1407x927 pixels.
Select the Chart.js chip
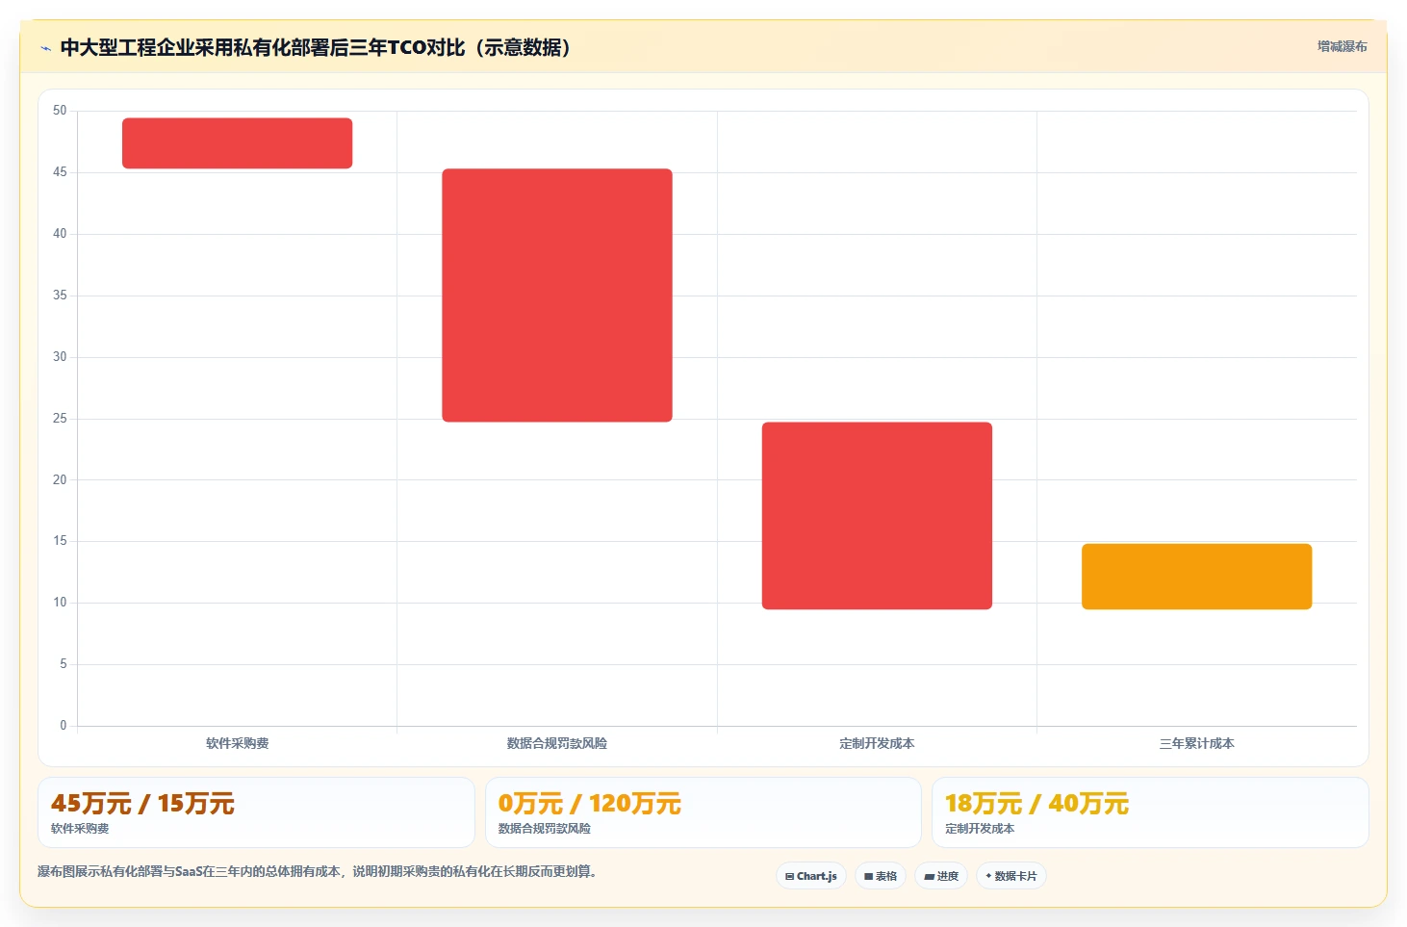tap(811, 876)
